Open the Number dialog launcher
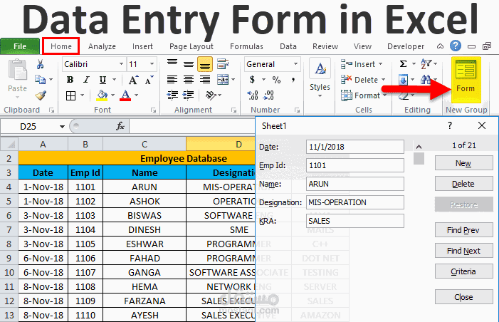499x322 pixels. pyautogui.click(x=298, y=110)
